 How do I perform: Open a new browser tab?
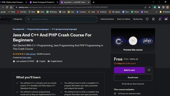pyautogui.click(x=93, y=2)
